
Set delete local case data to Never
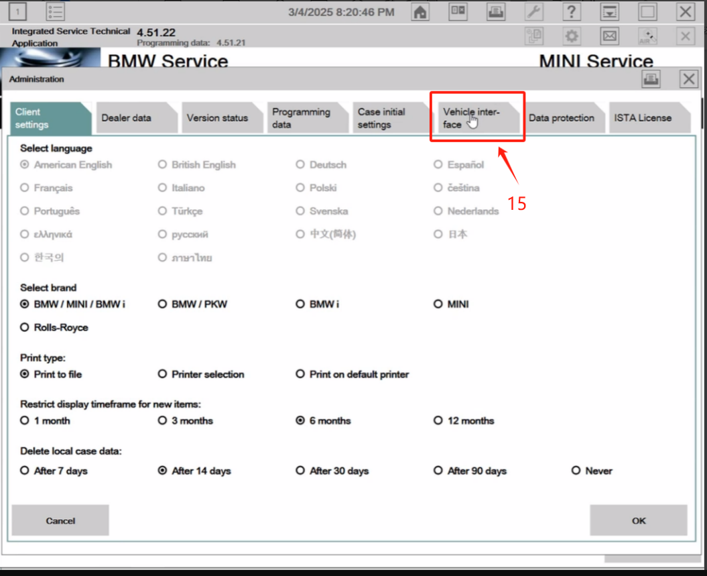pos(576,471)
